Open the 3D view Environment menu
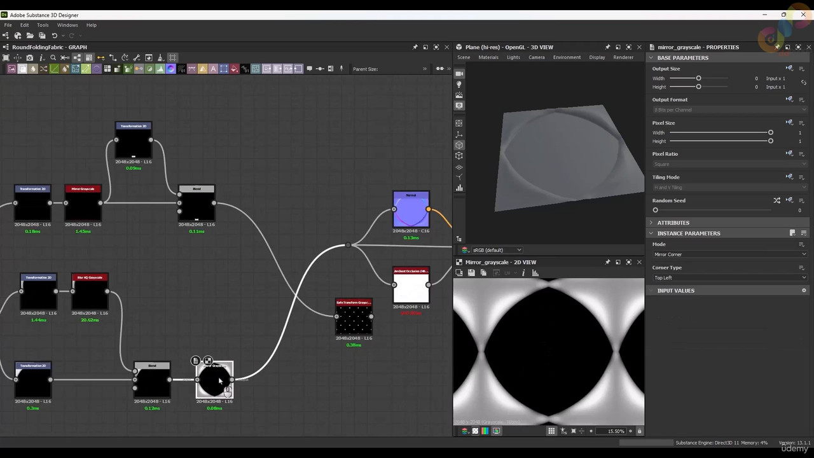Viewport: 814px width, 458px height. click(x=567, y=57)
